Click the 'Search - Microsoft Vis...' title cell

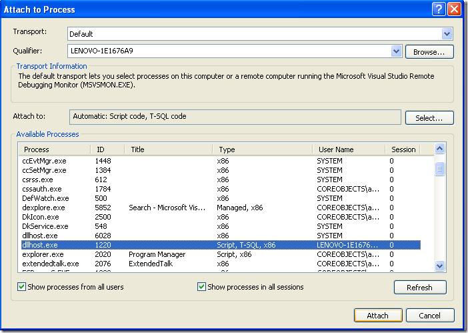point(167,208)
